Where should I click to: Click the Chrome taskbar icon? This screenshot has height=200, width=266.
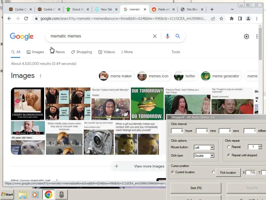(x=49, y=194)
